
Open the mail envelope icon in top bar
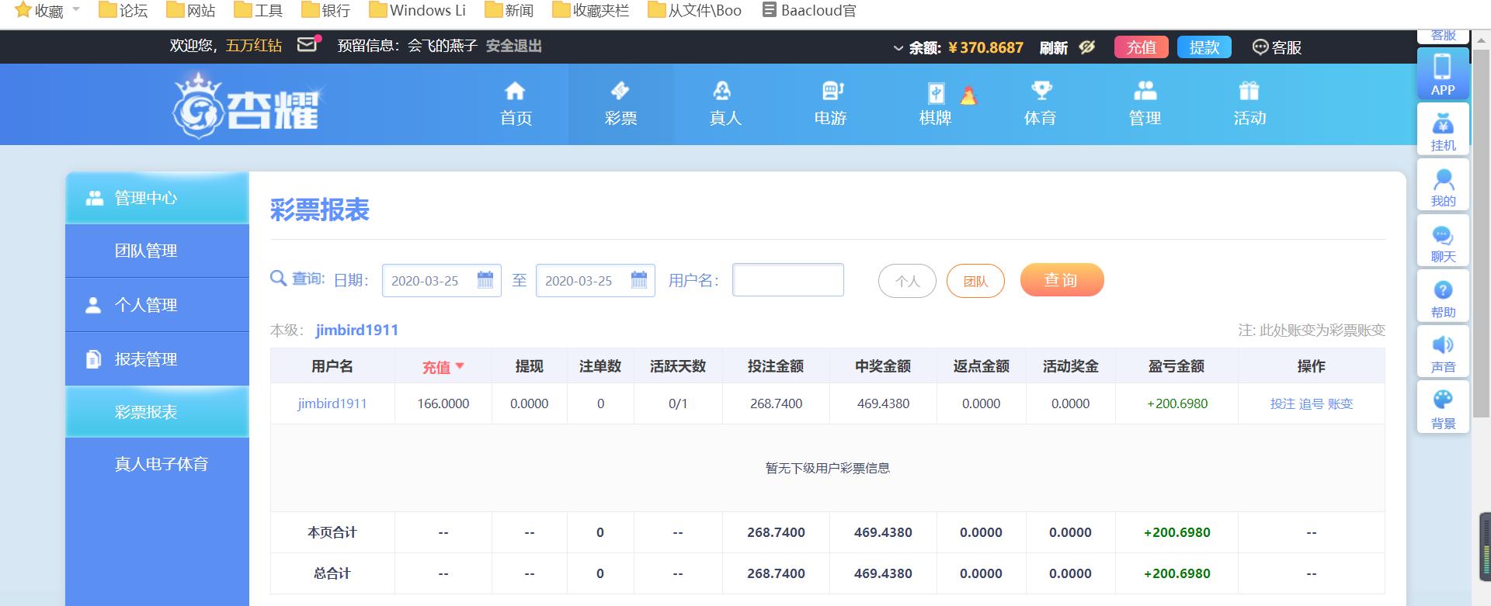[x=308, y=45]
